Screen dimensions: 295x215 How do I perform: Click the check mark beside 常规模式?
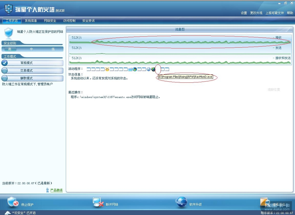(5, 63)
